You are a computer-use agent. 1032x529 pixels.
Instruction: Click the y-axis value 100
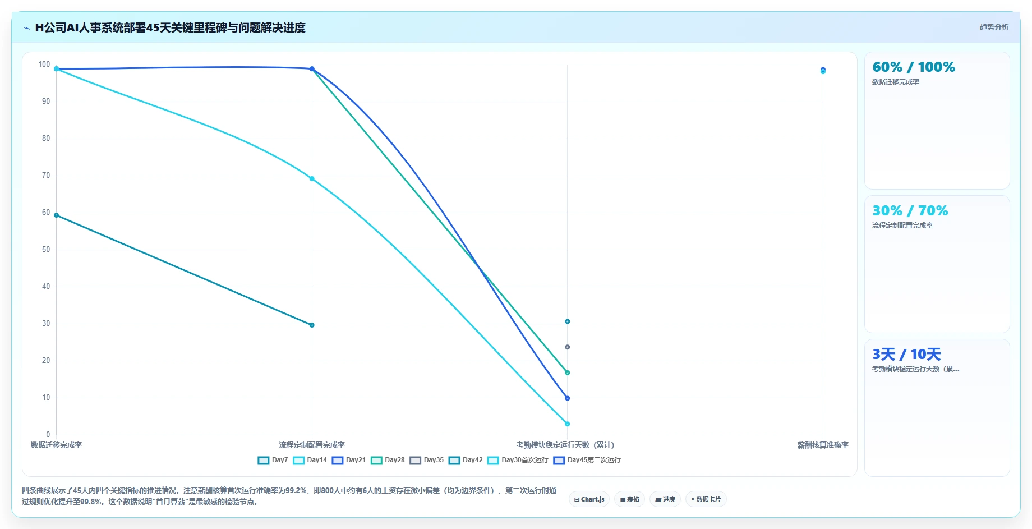pyautogui.click(x=44, y=65)
